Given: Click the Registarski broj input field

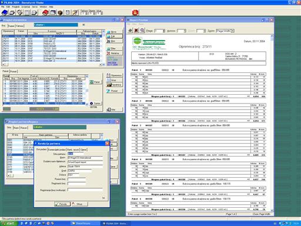Looking at the screenshot, I should point(76,184).
